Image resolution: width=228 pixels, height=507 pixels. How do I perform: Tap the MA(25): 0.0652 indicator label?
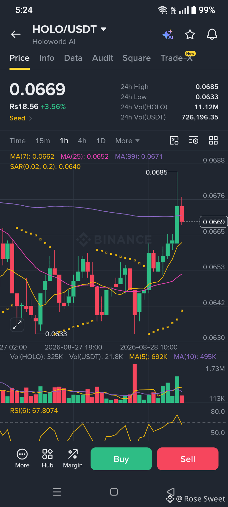coord(85,157)
